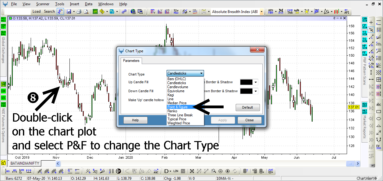Click the Down Border & Shadow black swatch

tap(247, 91)
